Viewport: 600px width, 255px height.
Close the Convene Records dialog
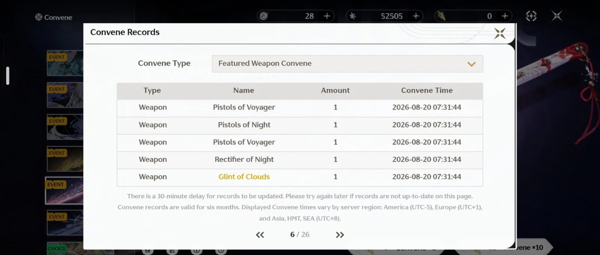500,33
